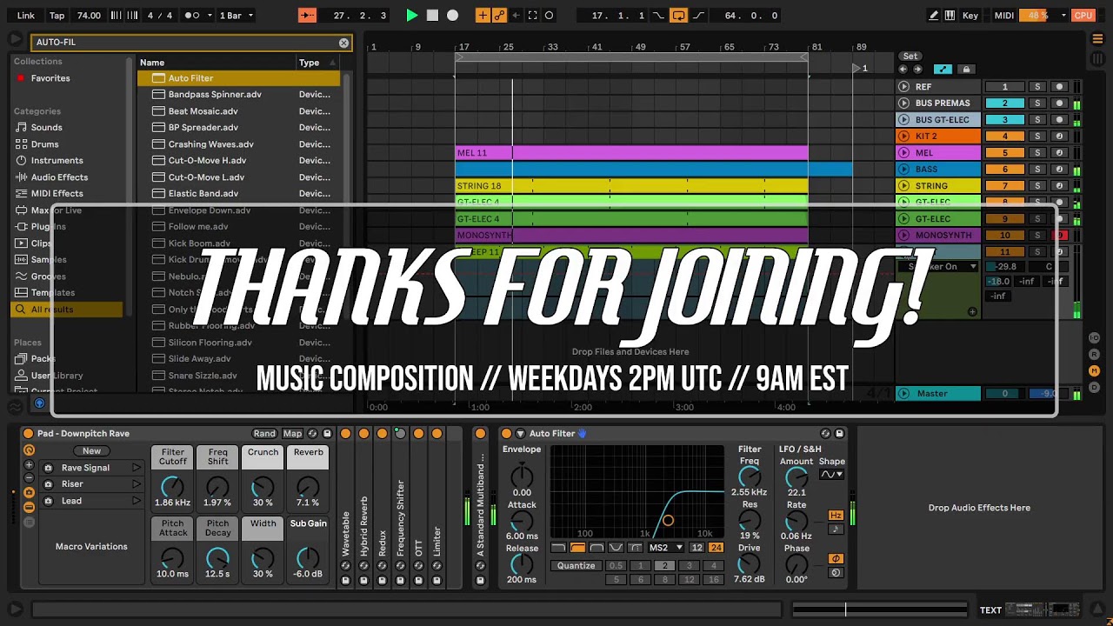Hot-swap the Pad - Downpitch Rave preset

(314, 434)
